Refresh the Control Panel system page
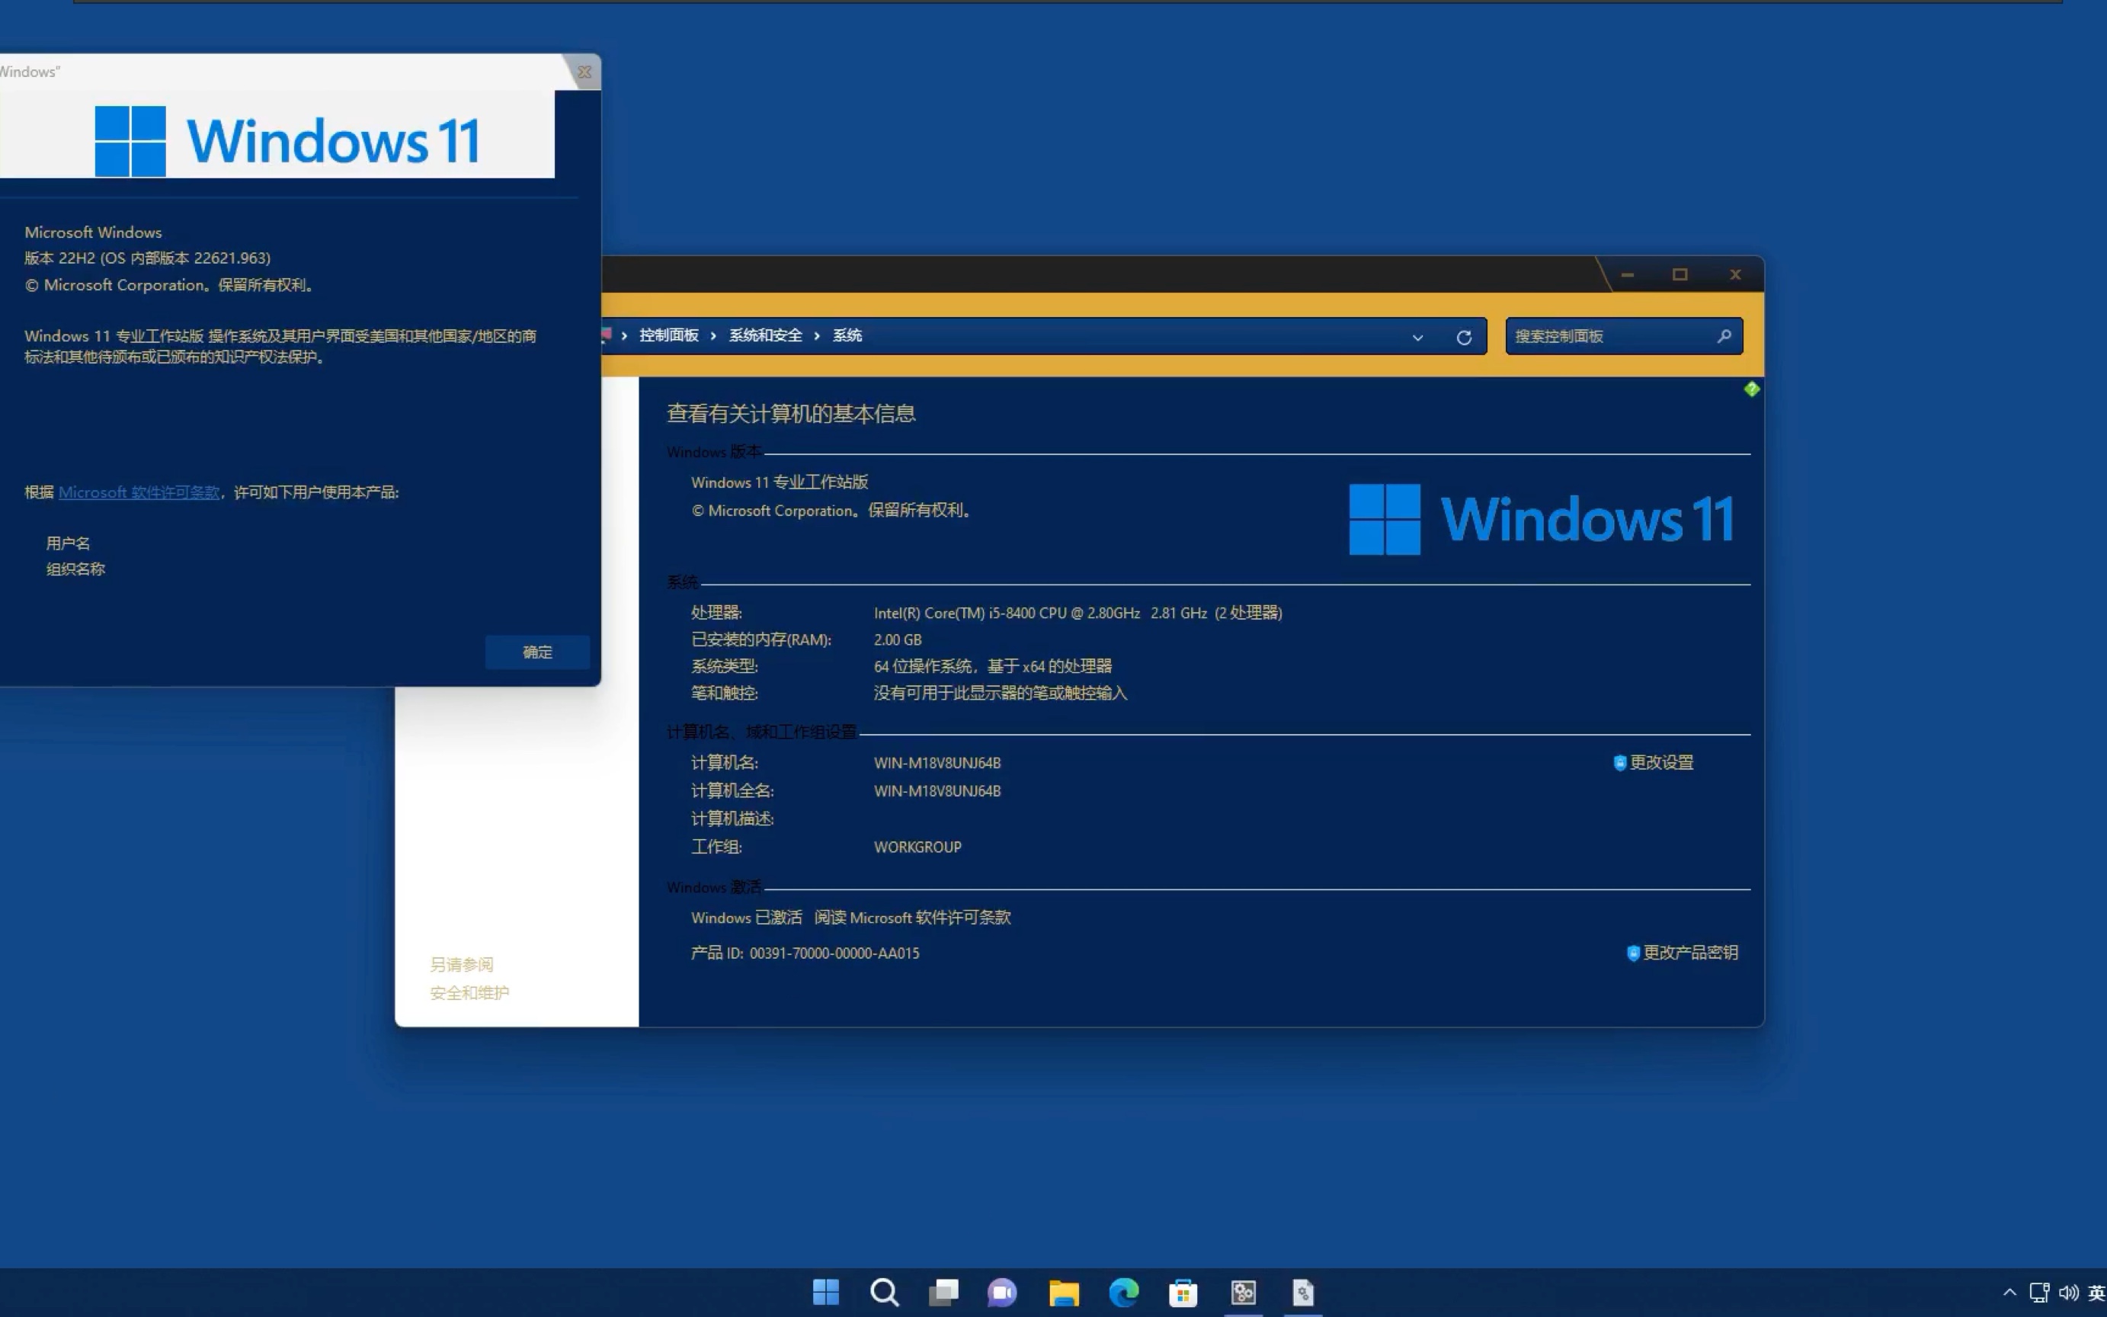The height and width of the screenshot is (1317, 2107). [1464, 337]
